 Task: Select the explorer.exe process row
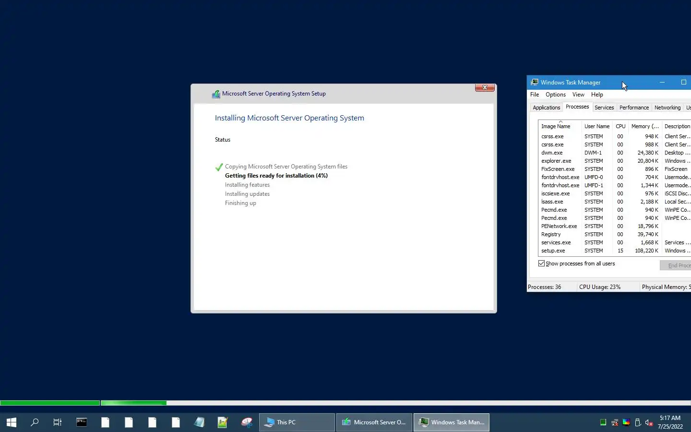pos(615,161)
